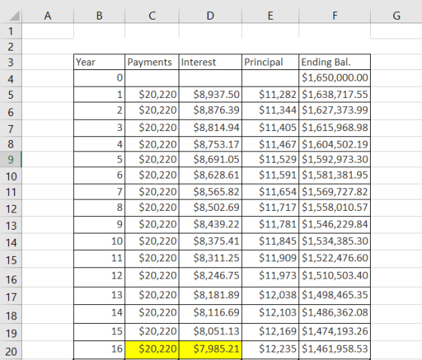Select interest cell $8,753.17
The width and height of the screenshot is (422, 360).
(210, 144)
